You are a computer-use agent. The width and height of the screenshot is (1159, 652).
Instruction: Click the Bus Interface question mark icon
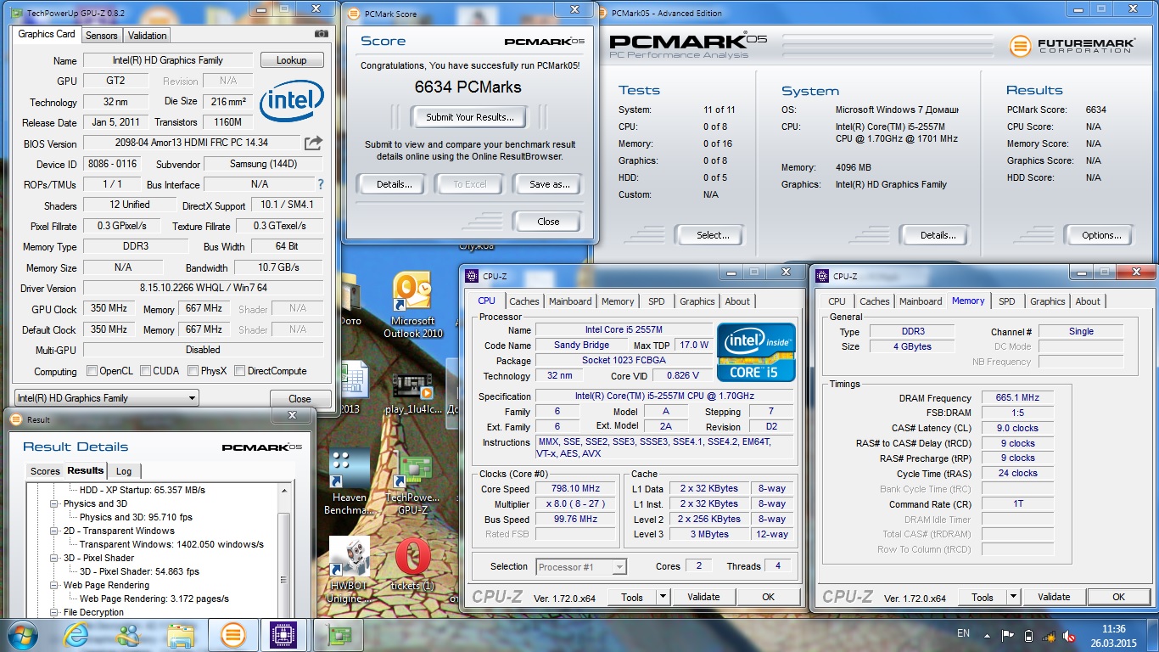point(321,184)
